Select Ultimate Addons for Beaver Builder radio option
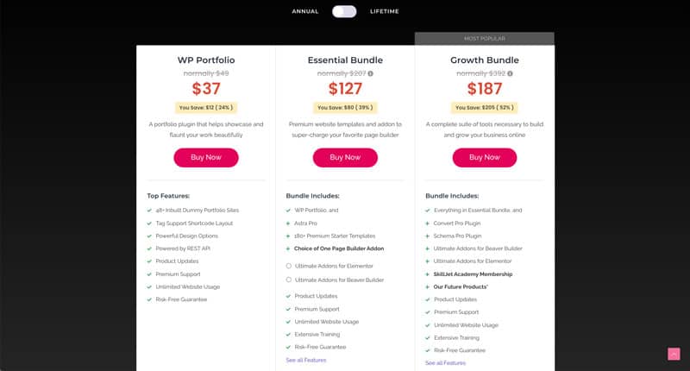 point(289,280)
